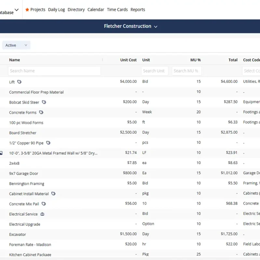Click the hard hat icon next to Electrical Service
This screenshot has height=260, width=260.
42,214
